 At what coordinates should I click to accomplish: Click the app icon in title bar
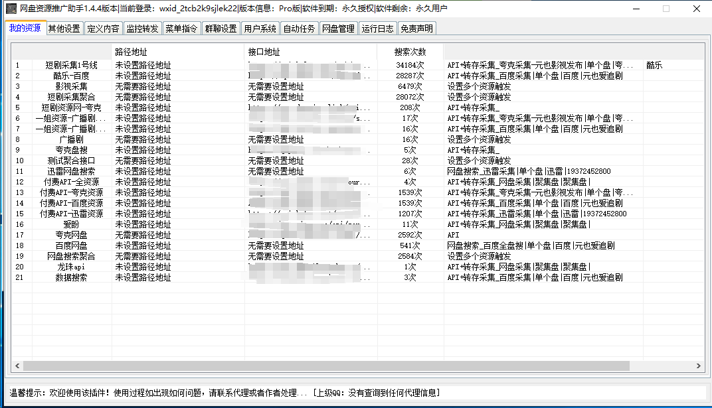(10, 9)
